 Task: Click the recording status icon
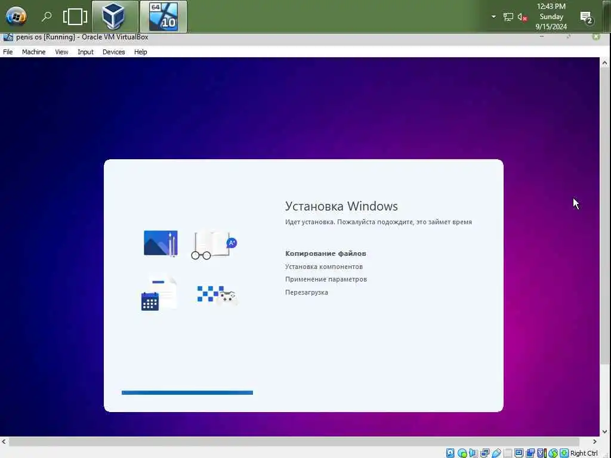coord(530,453)
